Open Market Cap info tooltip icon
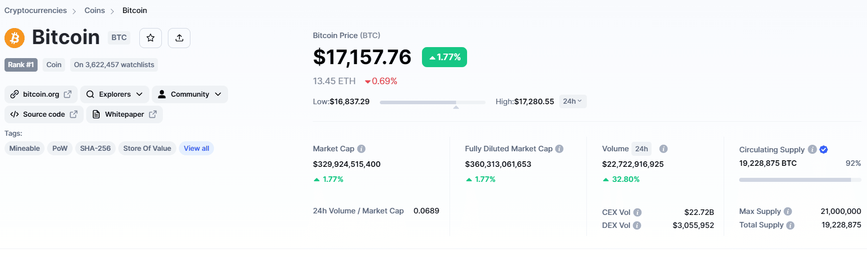Screen dimensions: 867x257 point(361,149)
